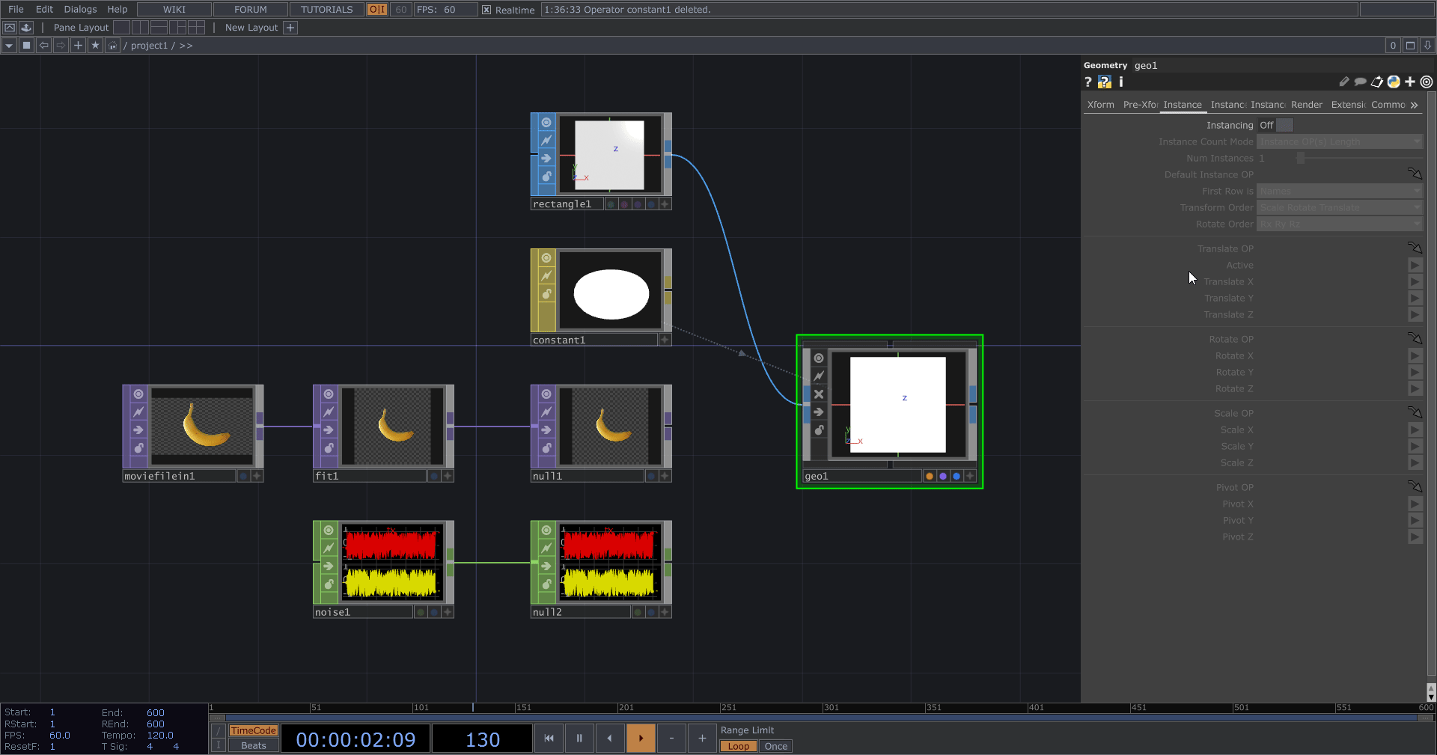The width and height of the screenshot is (1437, 755).
Task: Open the TUTORIALS link button
Action: pyautogui.click(x=326, y=10)
